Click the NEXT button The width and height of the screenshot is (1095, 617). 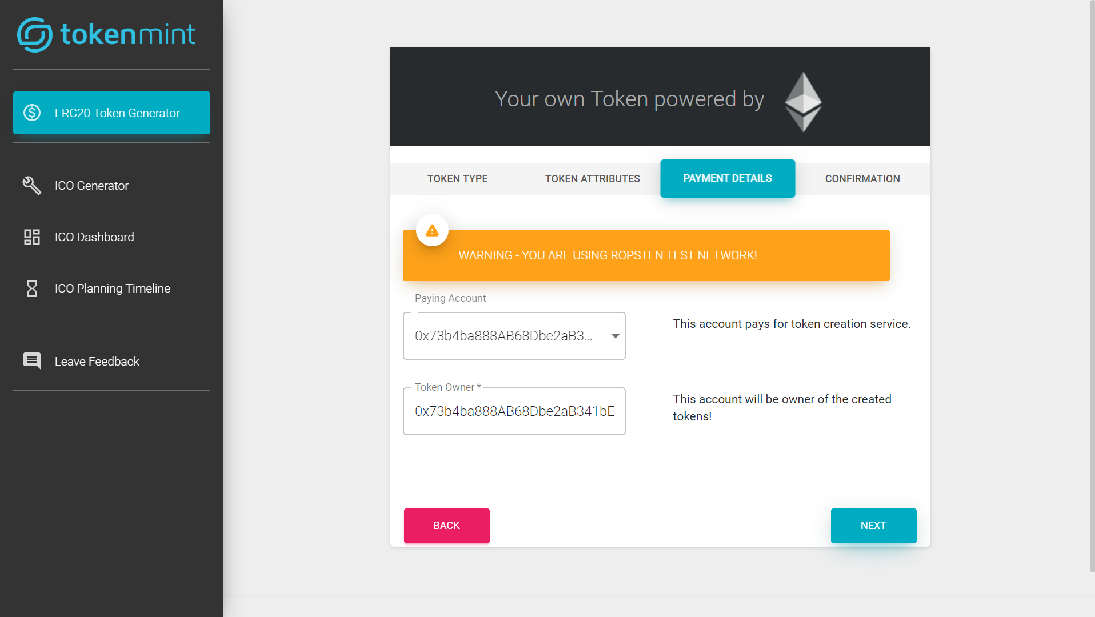coord(873,525)
